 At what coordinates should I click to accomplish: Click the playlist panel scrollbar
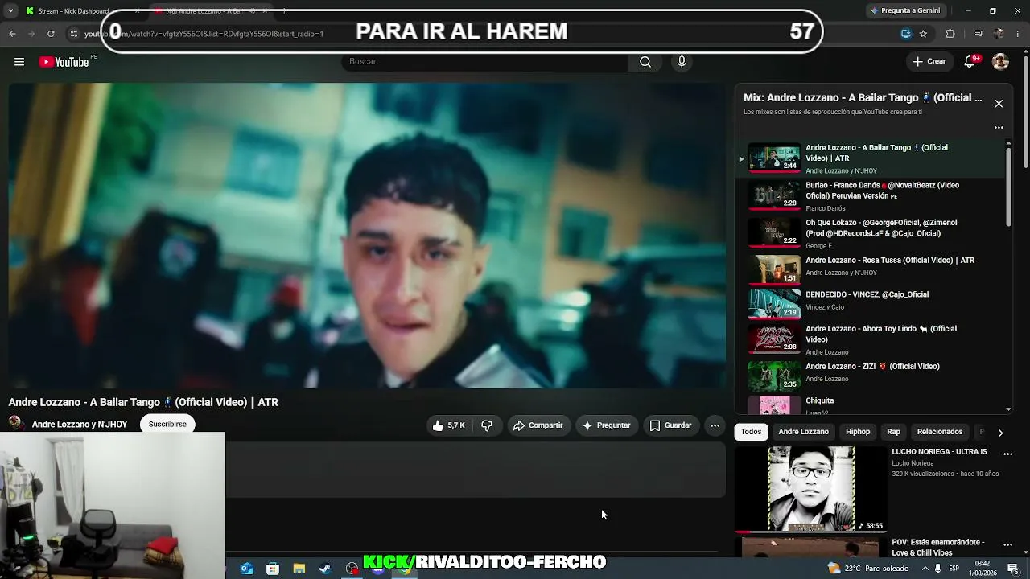(x=1008, y=185)
